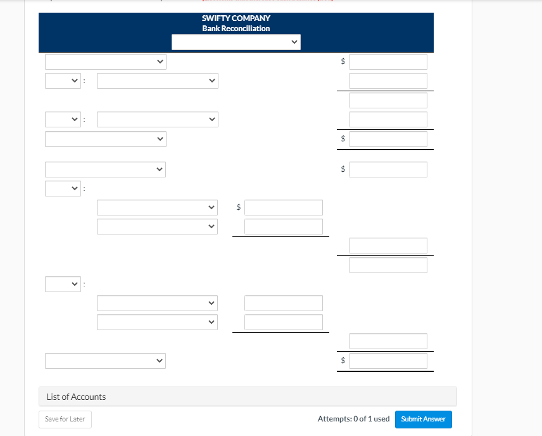Open the first indented item dropdown in the middle section

coord(157,207)
